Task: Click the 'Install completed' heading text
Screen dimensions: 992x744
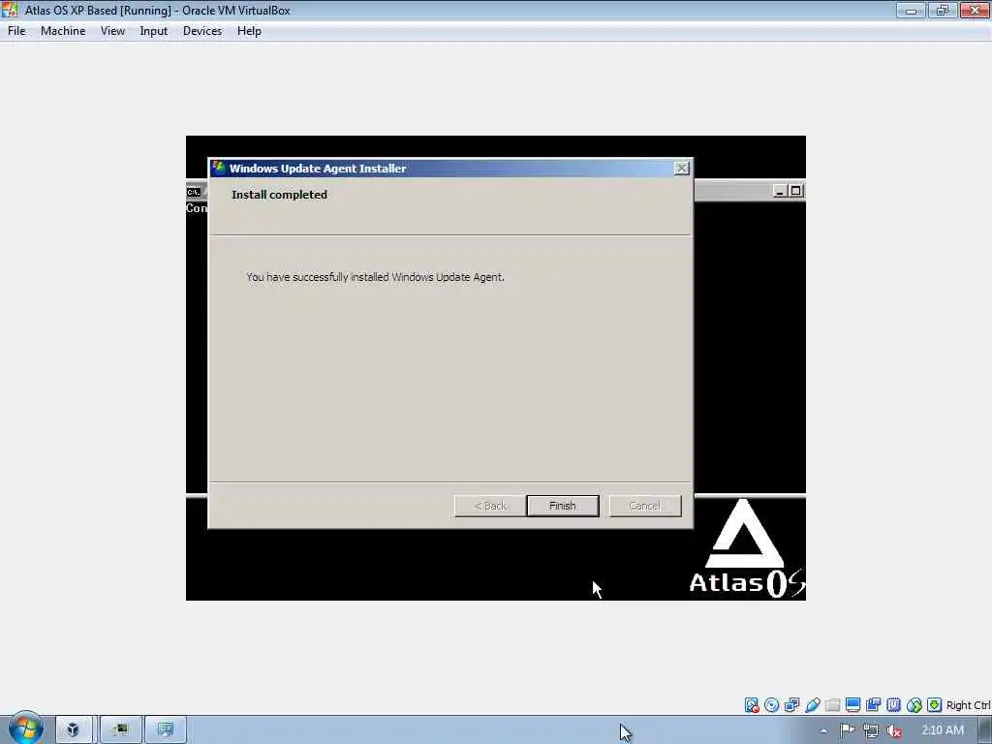Action: (280, 195)
